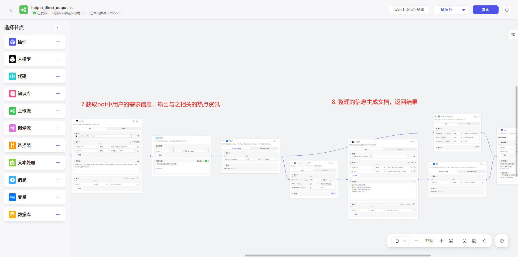Add a 代码 code node
The width and height of the screenshot is (518, 257).
coord(58,76)
